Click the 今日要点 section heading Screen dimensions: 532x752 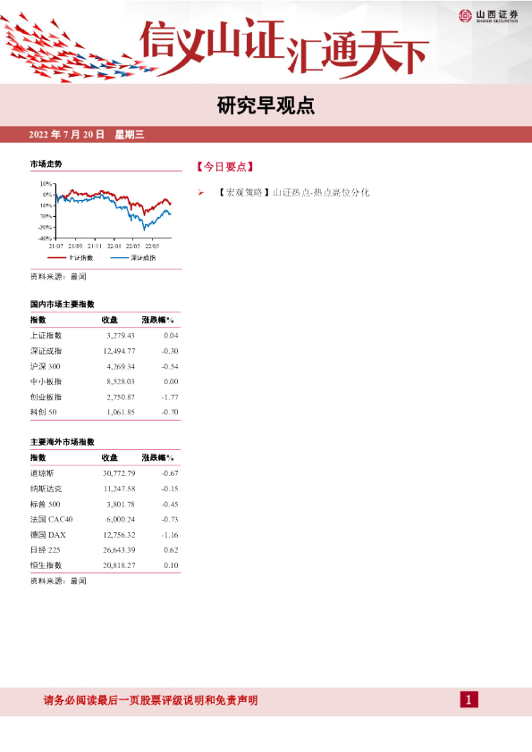click(224, 167)
